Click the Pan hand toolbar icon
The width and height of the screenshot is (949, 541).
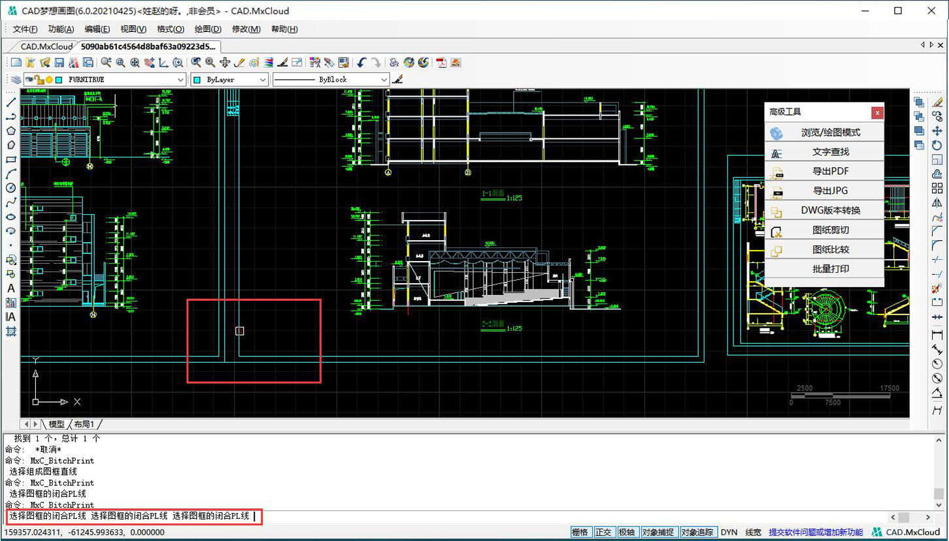coord(149,63)
